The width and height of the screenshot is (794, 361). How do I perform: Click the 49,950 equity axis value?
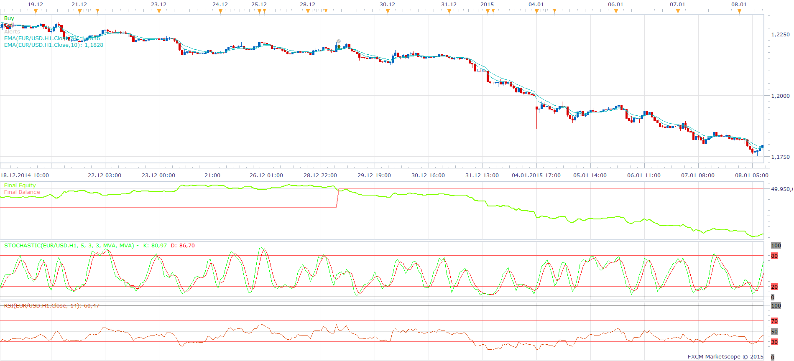click(782, 189)
